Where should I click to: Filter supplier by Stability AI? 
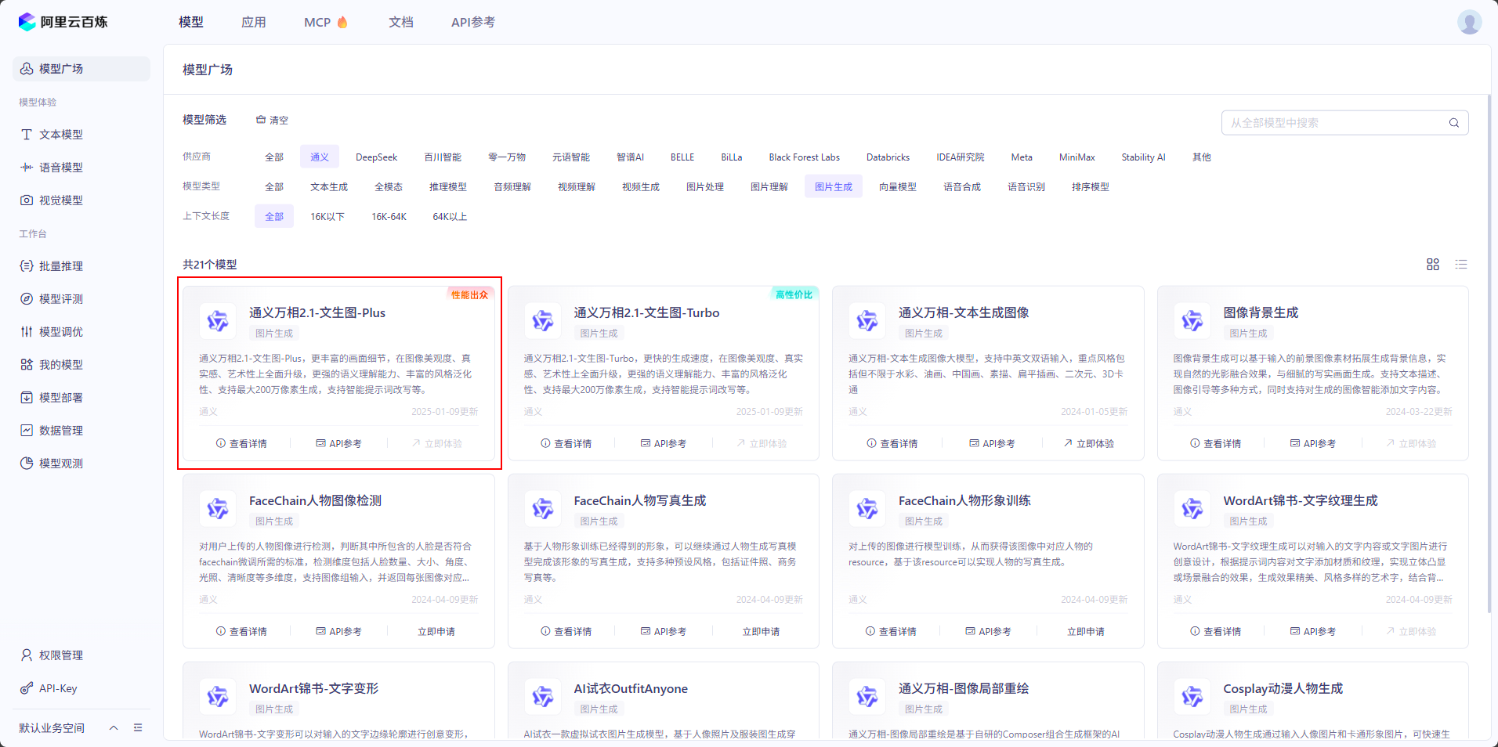click(x=1143, y=157)
